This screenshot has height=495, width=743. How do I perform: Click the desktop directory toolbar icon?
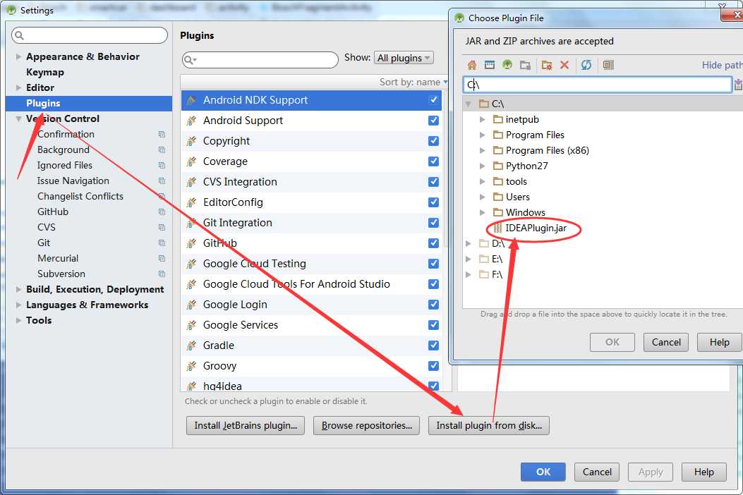[x=490, y=65]
